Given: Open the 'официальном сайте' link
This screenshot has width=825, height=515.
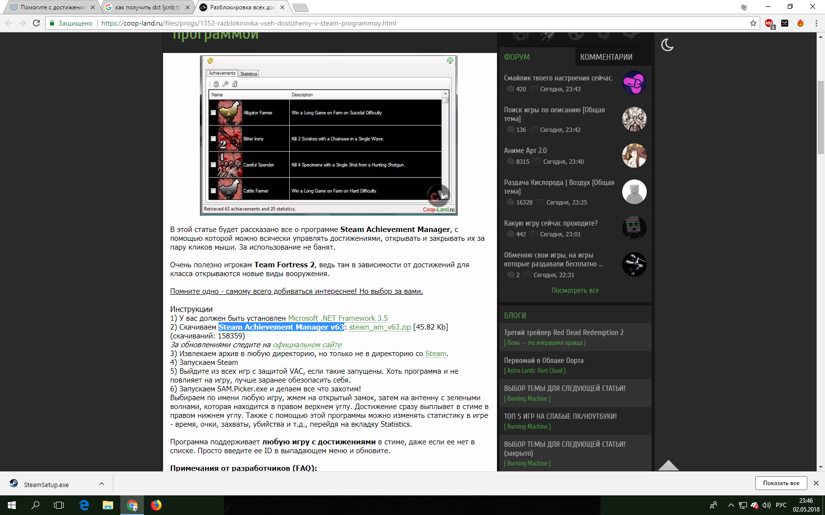Looking at the screenshot, I should pyautogui.click(x=307, y=345).
